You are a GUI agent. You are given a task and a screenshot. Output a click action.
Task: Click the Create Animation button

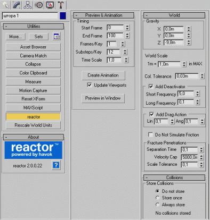[x=103, y=75]
